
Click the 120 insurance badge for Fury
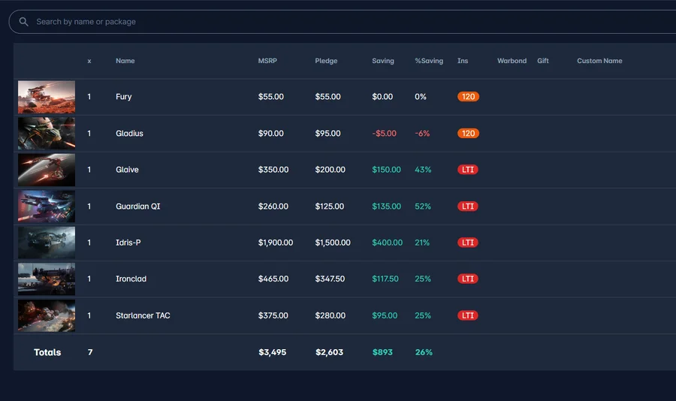pos(468,97)
